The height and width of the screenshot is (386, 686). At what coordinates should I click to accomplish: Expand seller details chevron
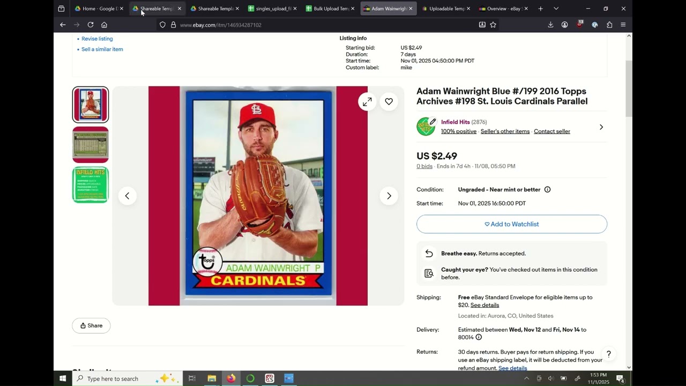(x=601, y=127)
